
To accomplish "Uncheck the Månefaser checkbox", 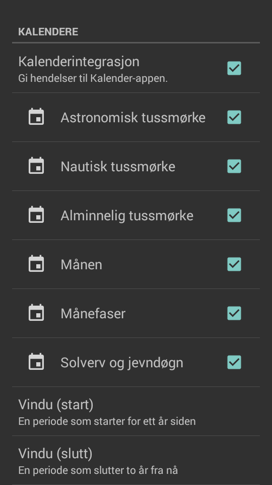I will 234,313.
